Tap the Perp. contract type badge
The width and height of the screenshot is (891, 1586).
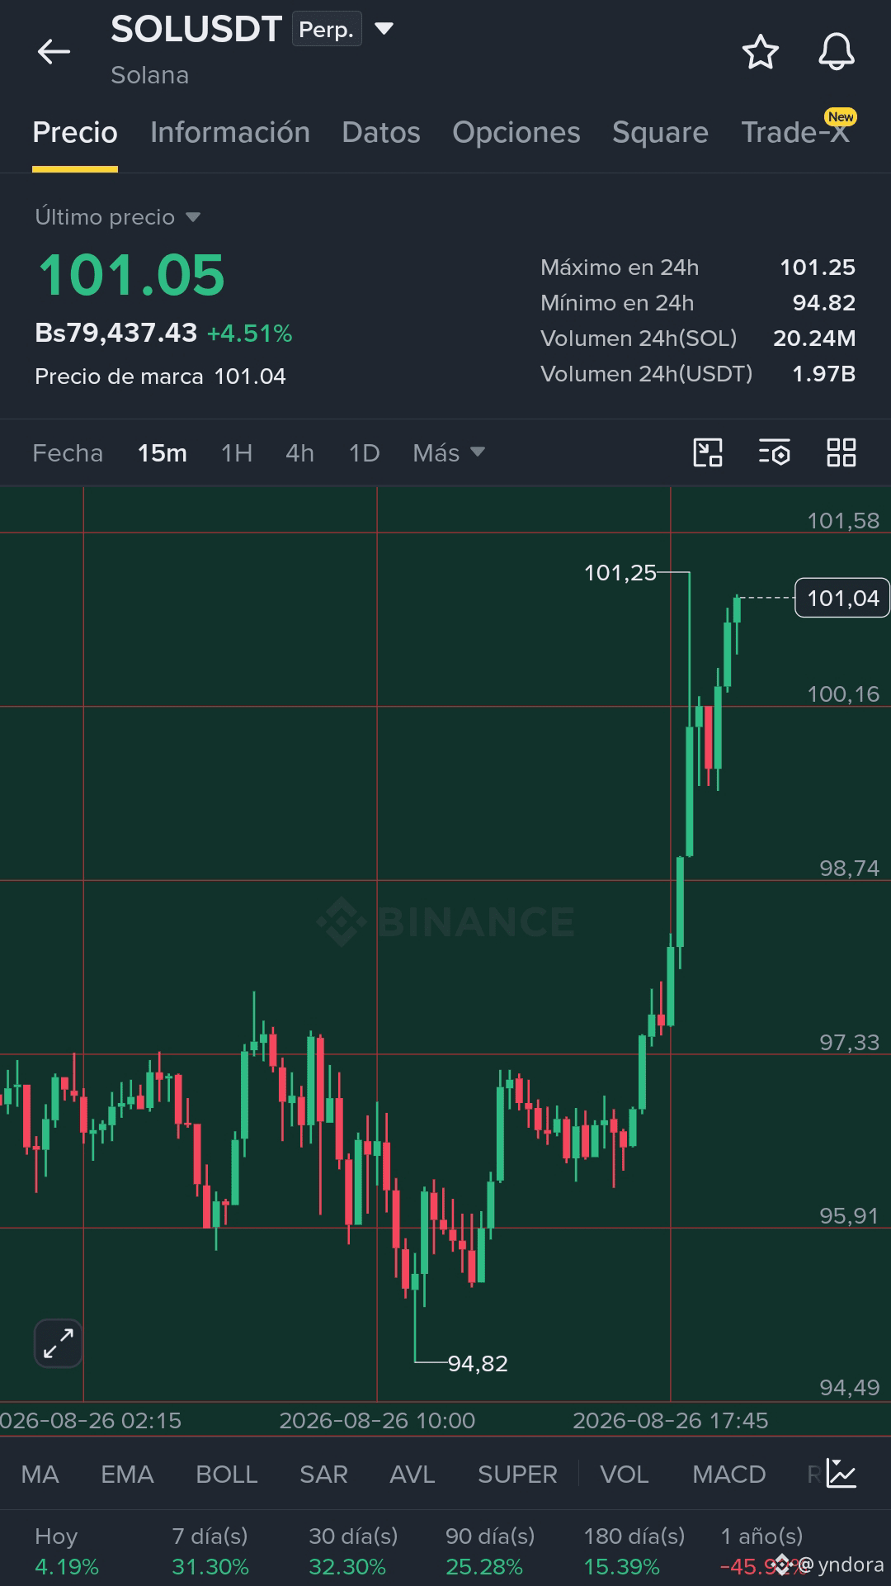pos(327,30)
